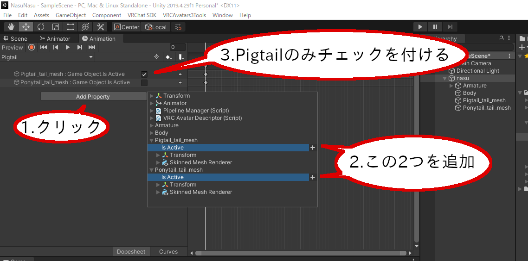Open the Pigtail clip dropdown
Screen dimensions: 528x261
47,57
